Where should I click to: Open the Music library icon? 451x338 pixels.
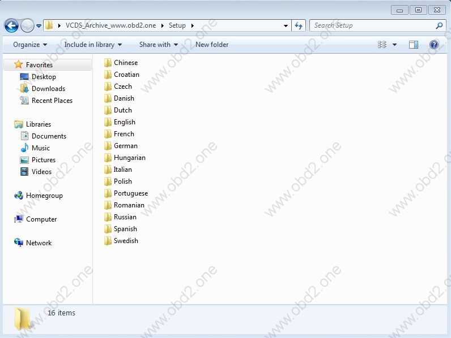(24, 148)
